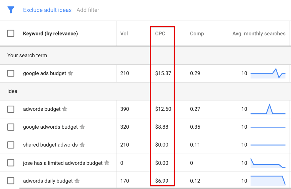The width and height of the screenshot is (291, 189).
Task: Tick the select-all checkbox in header
Action: (11, 34)
